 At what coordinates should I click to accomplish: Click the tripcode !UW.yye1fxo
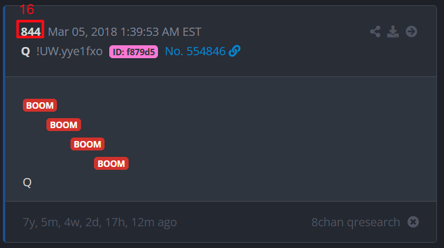[x=69, y=52]
